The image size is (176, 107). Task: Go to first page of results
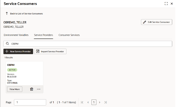82,102
